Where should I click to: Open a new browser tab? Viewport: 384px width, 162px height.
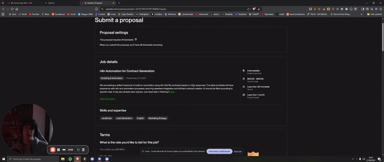point(119,3)
